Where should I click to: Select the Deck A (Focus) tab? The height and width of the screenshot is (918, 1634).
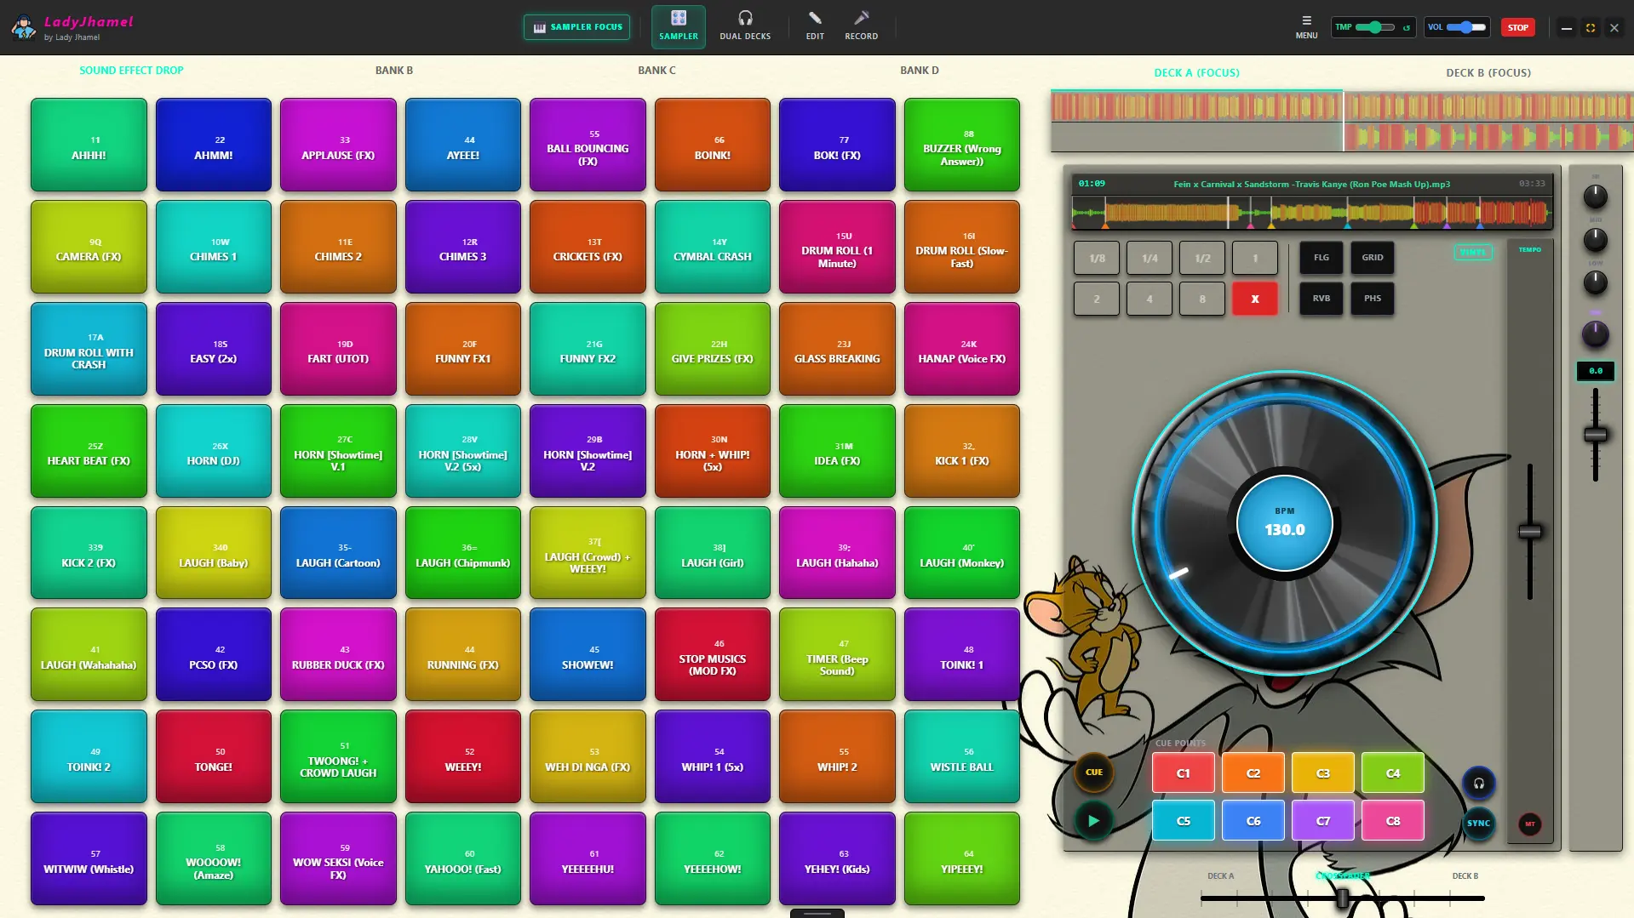point(1196,73)
